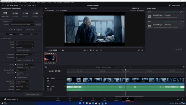This screenshot has height=105, width=186.
Task: Open the Rate Control dropdown
Action: tap(22, 81)
